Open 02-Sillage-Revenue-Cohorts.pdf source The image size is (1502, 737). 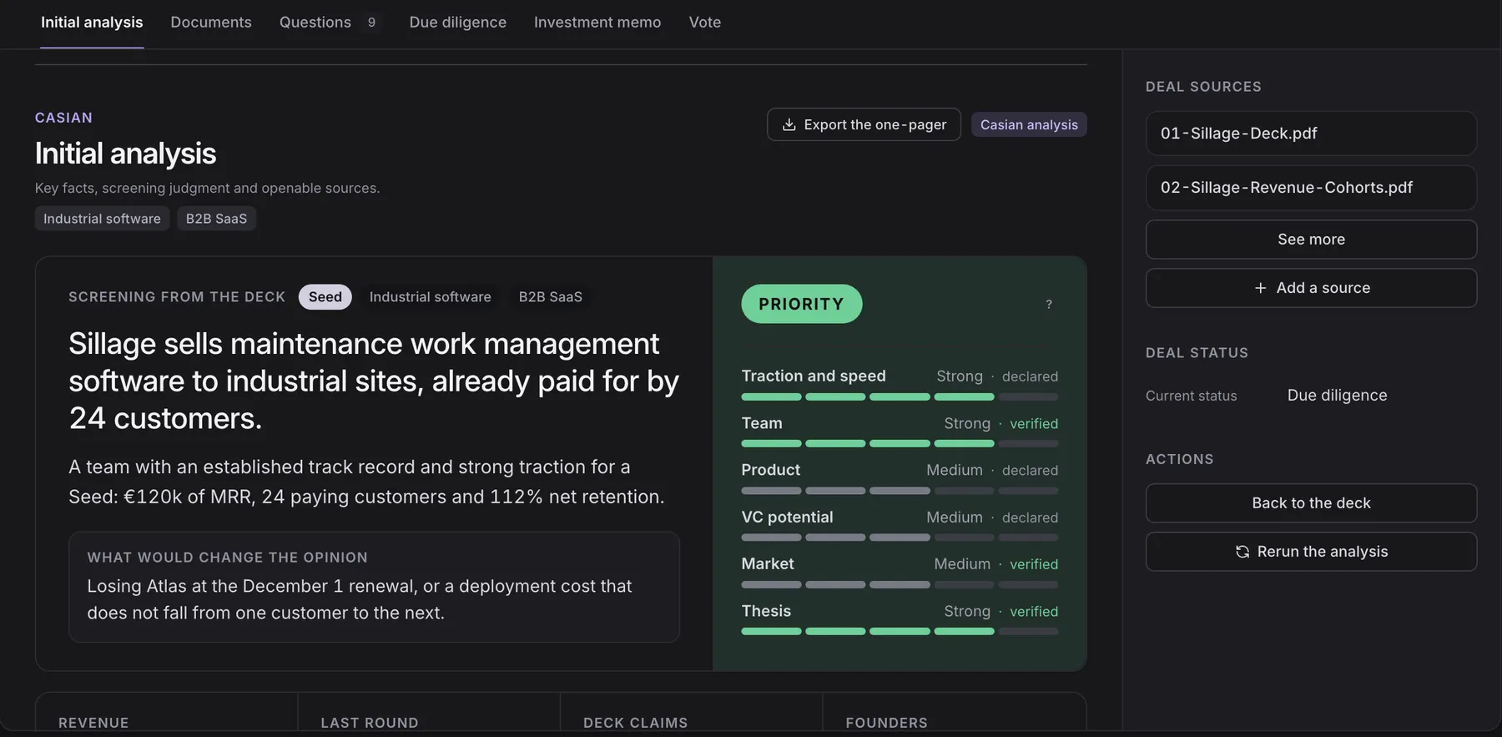pyautogui.click(x=1311, y=188)
